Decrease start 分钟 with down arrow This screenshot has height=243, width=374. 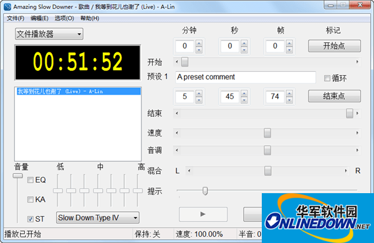tap(199, 49)
